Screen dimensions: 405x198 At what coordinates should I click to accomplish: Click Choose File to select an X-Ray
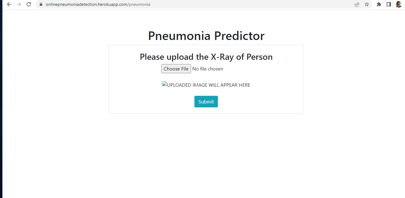(176, 69)
